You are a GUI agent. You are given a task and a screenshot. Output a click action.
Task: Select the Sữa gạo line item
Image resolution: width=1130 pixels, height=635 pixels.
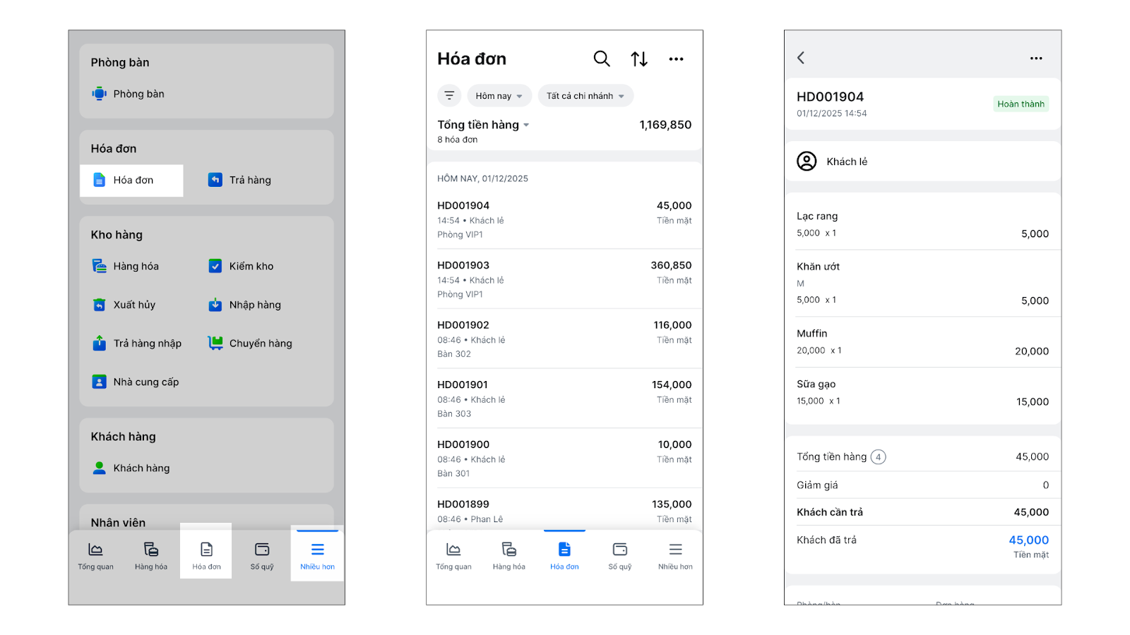click(x=922, y=393)
